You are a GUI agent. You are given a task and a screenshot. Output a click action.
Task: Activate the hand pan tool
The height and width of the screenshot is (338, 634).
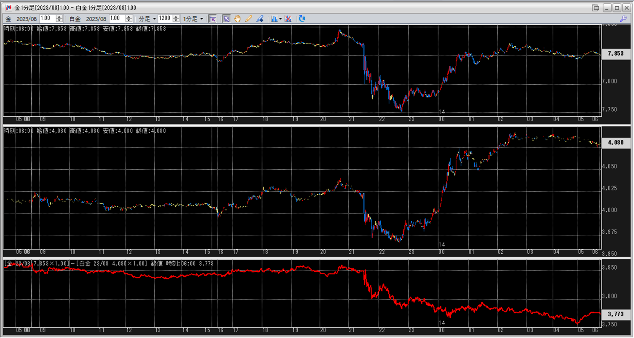pyautogui.click(x=237, y=19)
